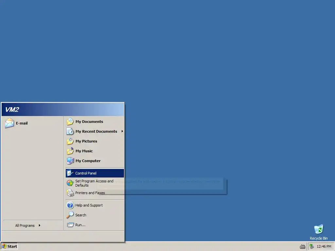
Task: Click the My Music folder icon
Action: [70, 151]
